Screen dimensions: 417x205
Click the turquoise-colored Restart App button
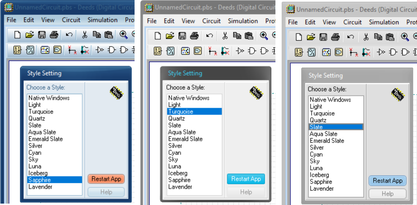click(246, 179)
